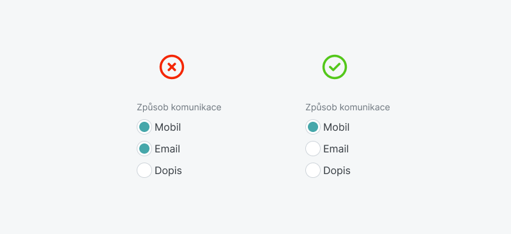Choose Email radio in the right group
Viewport: 511px width, 234px height.
click(313, 149)
